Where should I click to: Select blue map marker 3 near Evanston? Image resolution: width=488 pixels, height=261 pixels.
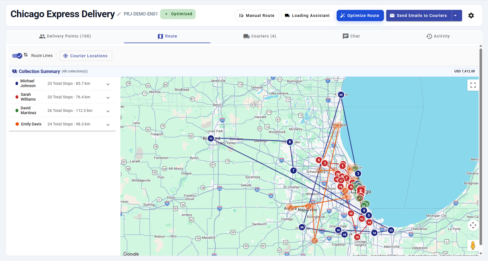(x=358, y=174)
